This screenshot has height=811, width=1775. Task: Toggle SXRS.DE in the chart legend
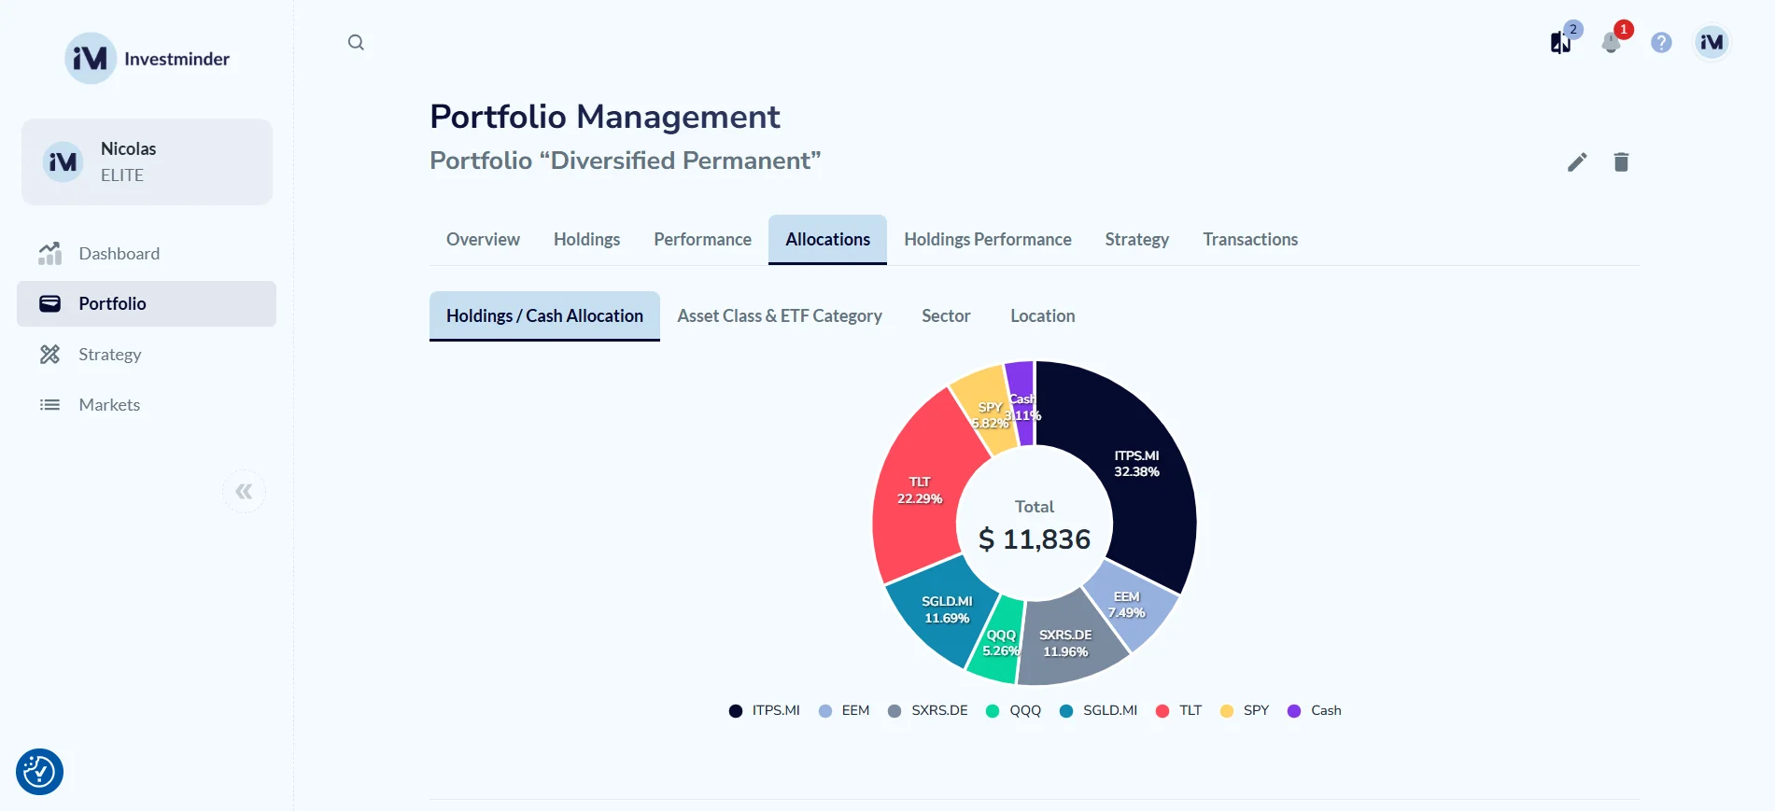pos(928,711)
